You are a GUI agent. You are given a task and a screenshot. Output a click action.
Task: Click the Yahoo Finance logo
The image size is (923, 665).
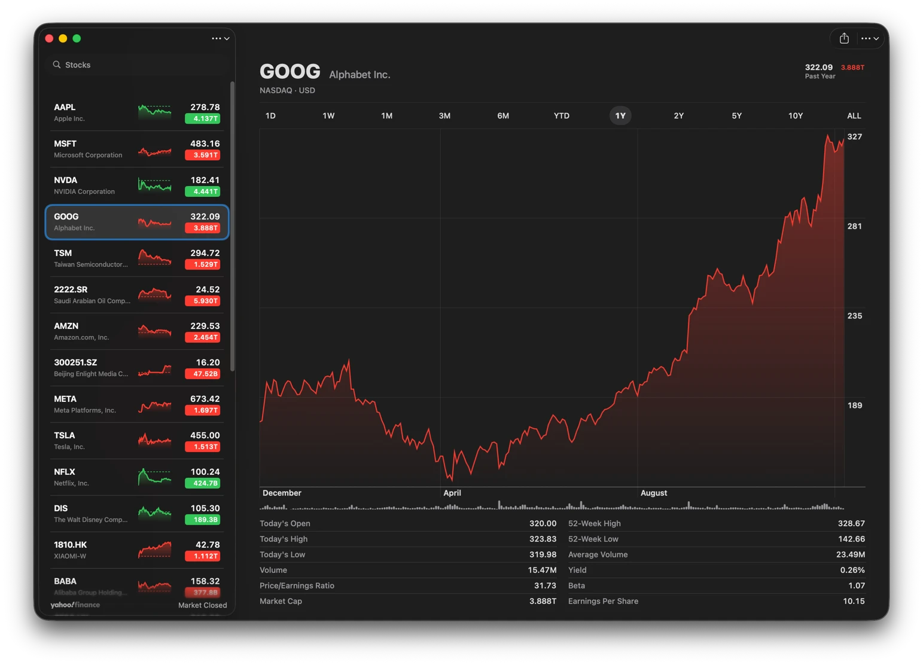pos(74,605)
